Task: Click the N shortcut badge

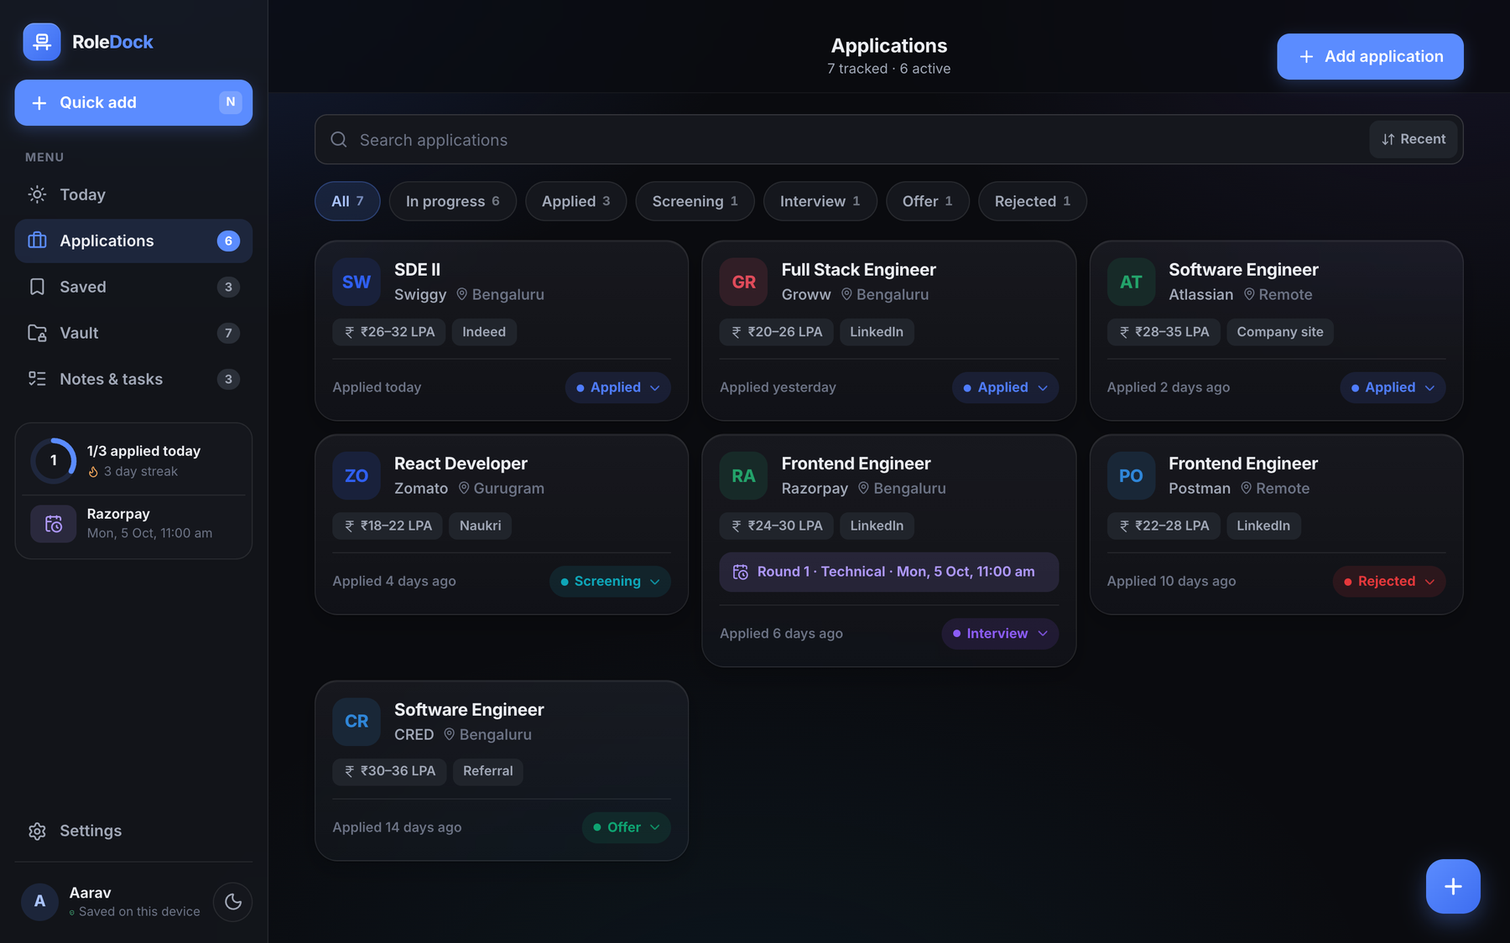Action: pyautogui.click(x=231, y=102)
